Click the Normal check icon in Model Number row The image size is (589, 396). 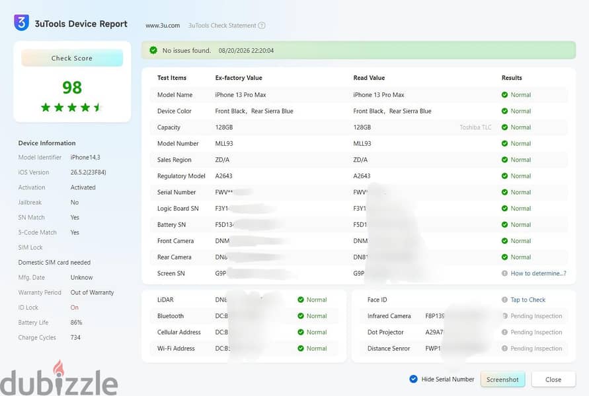[504, 144]
